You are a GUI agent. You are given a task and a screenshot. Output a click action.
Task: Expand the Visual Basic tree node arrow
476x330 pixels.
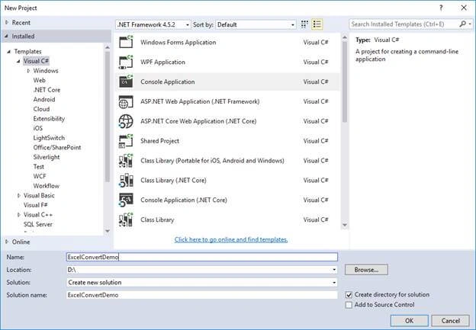pos(19,196)
